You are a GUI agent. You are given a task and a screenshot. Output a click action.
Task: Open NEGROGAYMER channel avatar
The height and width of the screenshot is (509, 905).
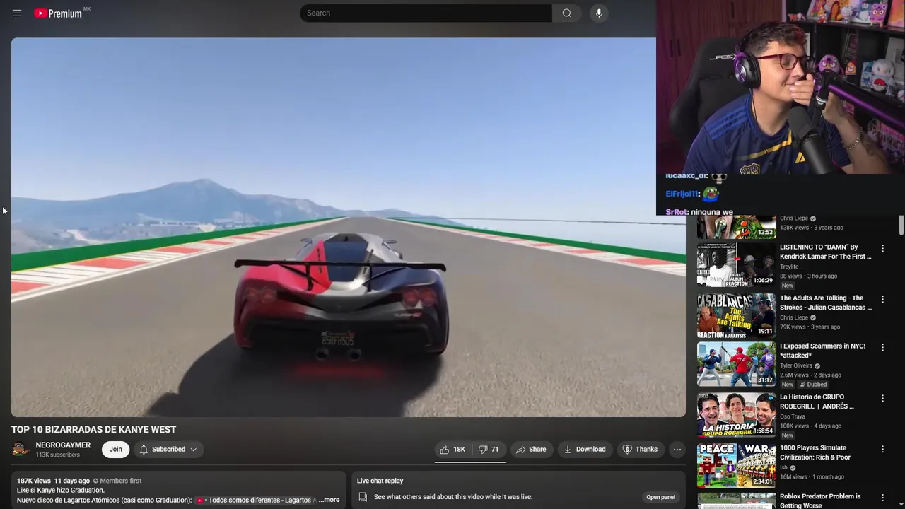pyautogui.click(x=21, y=449)
